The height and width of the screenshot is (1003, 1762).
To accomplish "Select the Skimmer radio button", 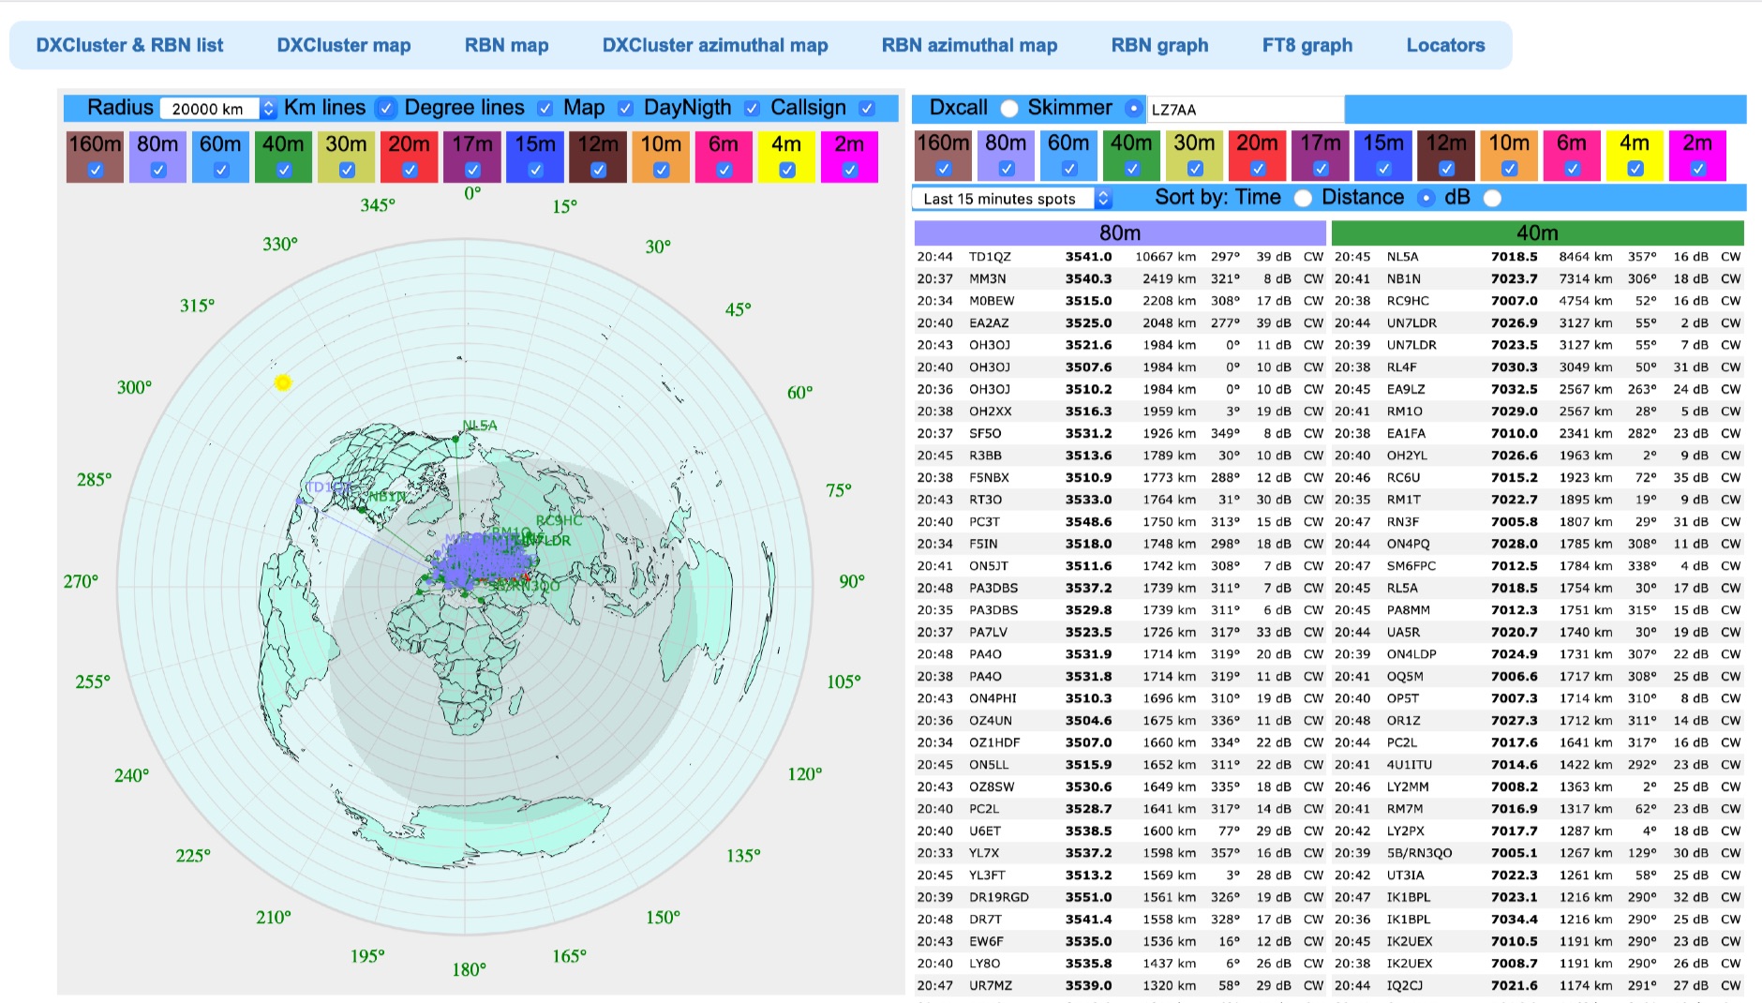I will tap(1134, 109).
